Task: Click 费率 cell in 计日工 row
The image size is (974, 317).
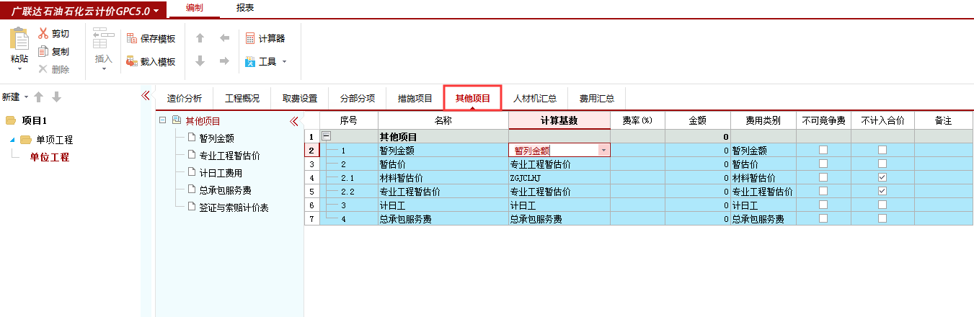Action: point(637,205)
